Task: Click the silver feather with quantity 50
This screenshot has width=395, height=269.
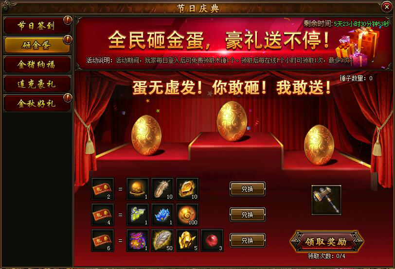Action: 162,240
